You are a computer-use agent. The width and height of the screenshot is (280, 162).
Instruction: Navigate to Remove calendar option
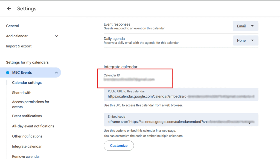[26, 157]
